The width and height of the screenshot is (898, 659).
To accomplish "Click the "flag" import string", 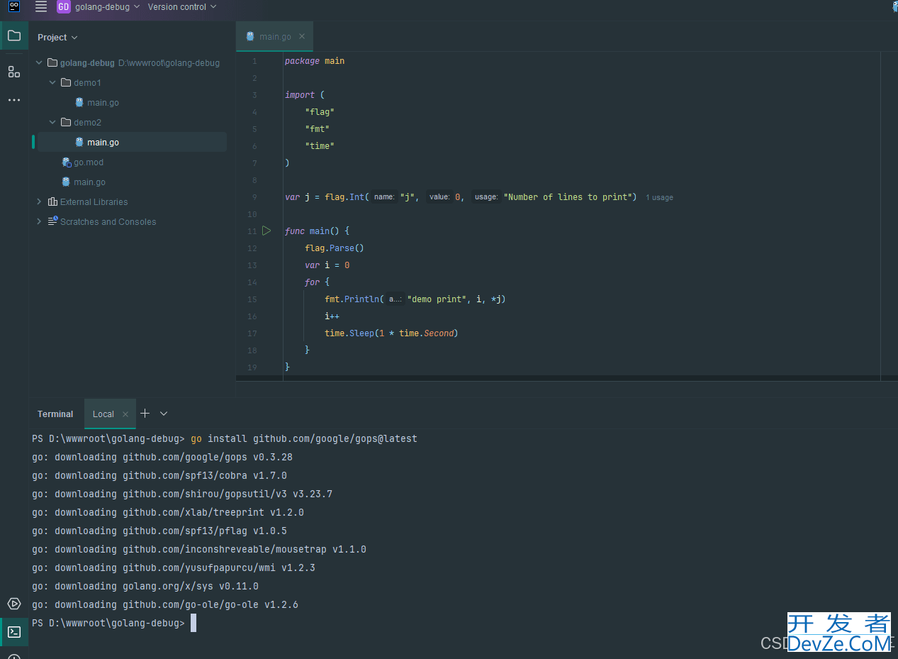I will click(320, 112).
